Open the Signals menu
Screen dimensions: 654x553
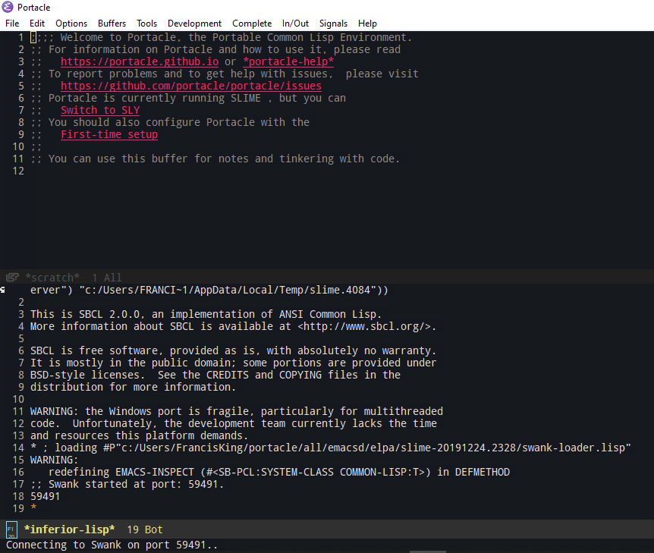(333, 24)
